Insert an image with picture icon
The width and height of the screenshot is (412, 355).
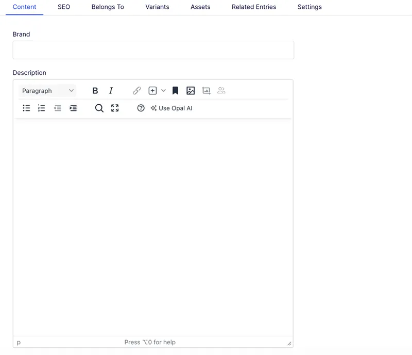coord(191,91)
